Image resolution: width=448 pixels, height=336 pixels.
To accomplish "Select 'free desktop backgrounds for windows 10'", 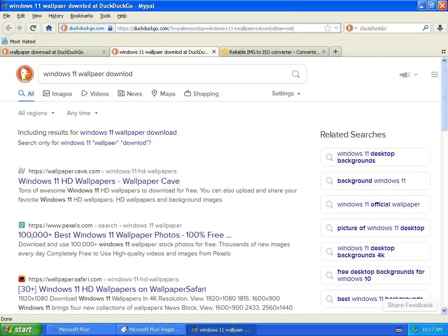I will 375,275.
